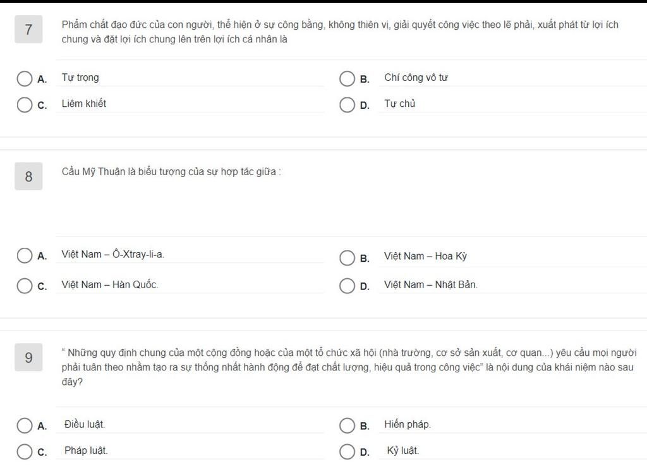Click the question number 7 badge
Screen dimensions: 647x469
28,29
